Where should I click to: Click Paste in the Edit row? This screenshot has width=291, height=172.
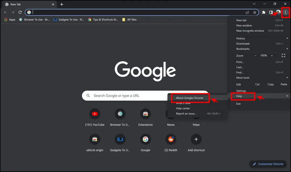284,84
